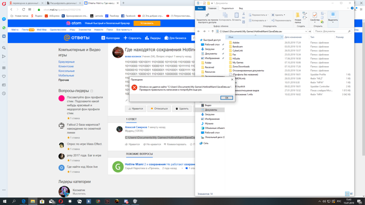Expand the address bar history dropdown in Explorer
This screenshot has height=205, width=365.
[x=306, y=31]
